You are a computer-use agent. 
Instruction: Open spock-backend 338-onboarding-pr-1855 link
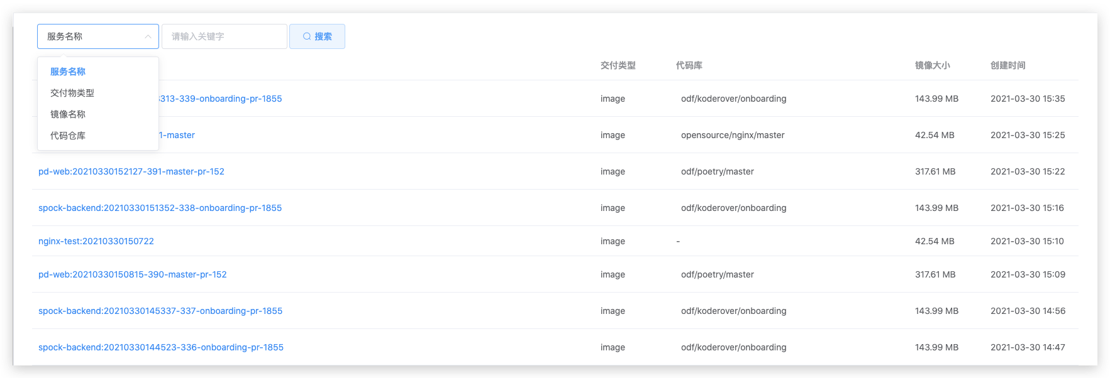(160, 208)
